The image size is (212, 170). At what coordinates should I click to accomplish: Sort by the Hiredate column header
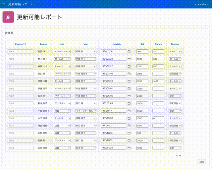coord(116,44)
